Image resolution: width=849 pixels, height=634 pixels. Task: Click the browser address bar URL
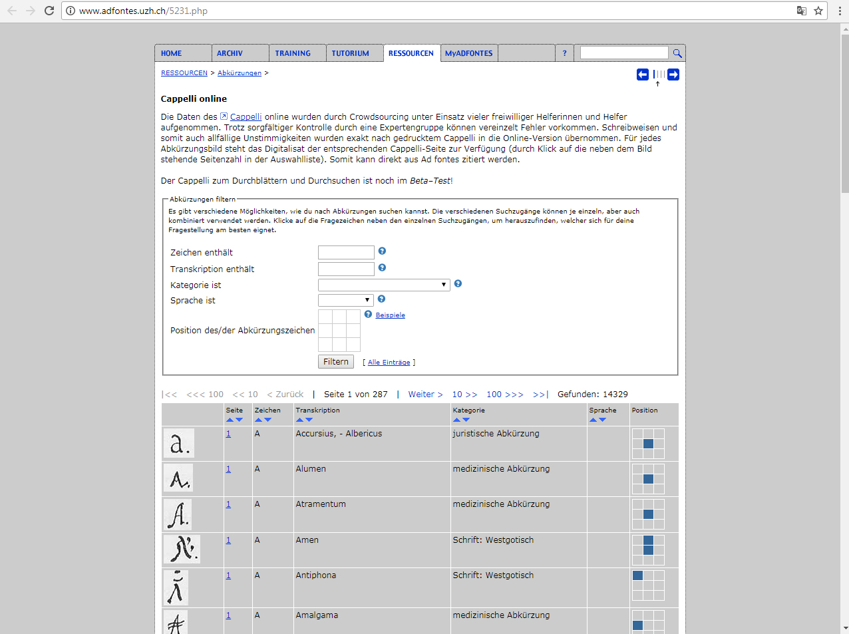[x=143, y=11]
